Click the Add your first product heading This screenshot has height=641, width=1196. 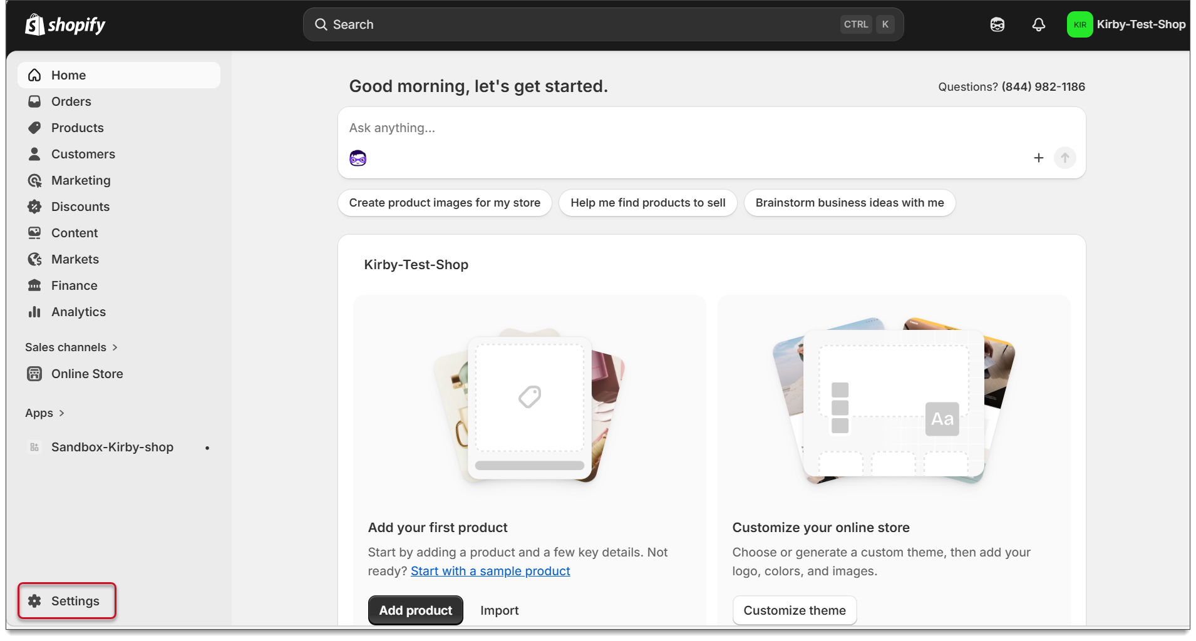tap(438, 528)
